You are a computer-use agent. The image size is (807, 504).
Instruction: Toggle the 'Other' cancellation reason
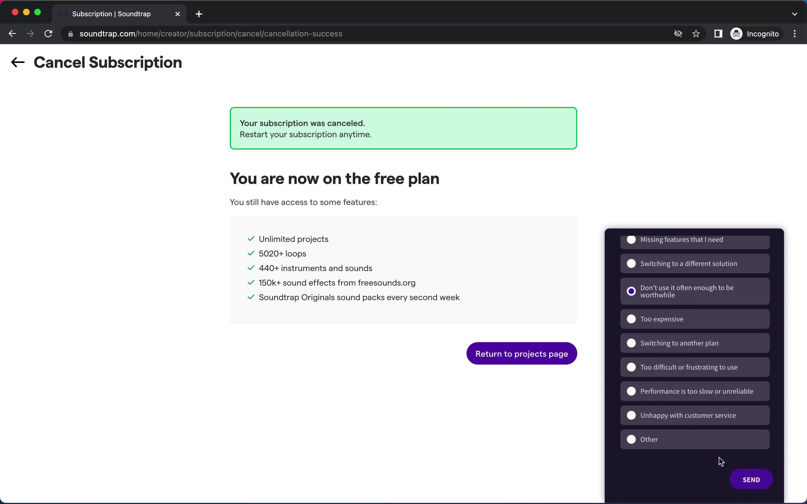coord(631,439)
